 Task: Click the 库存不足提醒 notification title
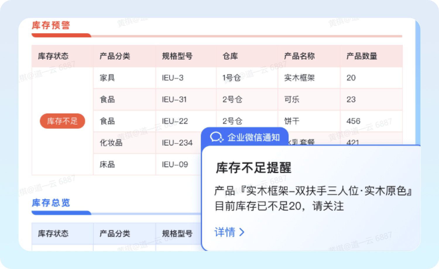point(253,168)
